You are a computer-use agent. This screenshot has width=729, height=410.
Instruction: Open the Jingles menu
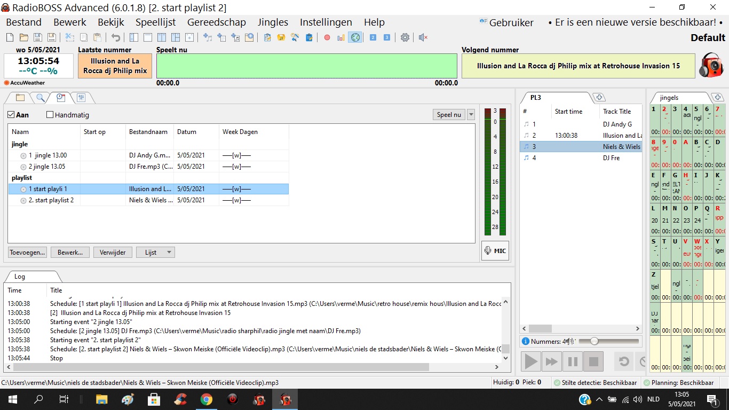tap(273, 22)
